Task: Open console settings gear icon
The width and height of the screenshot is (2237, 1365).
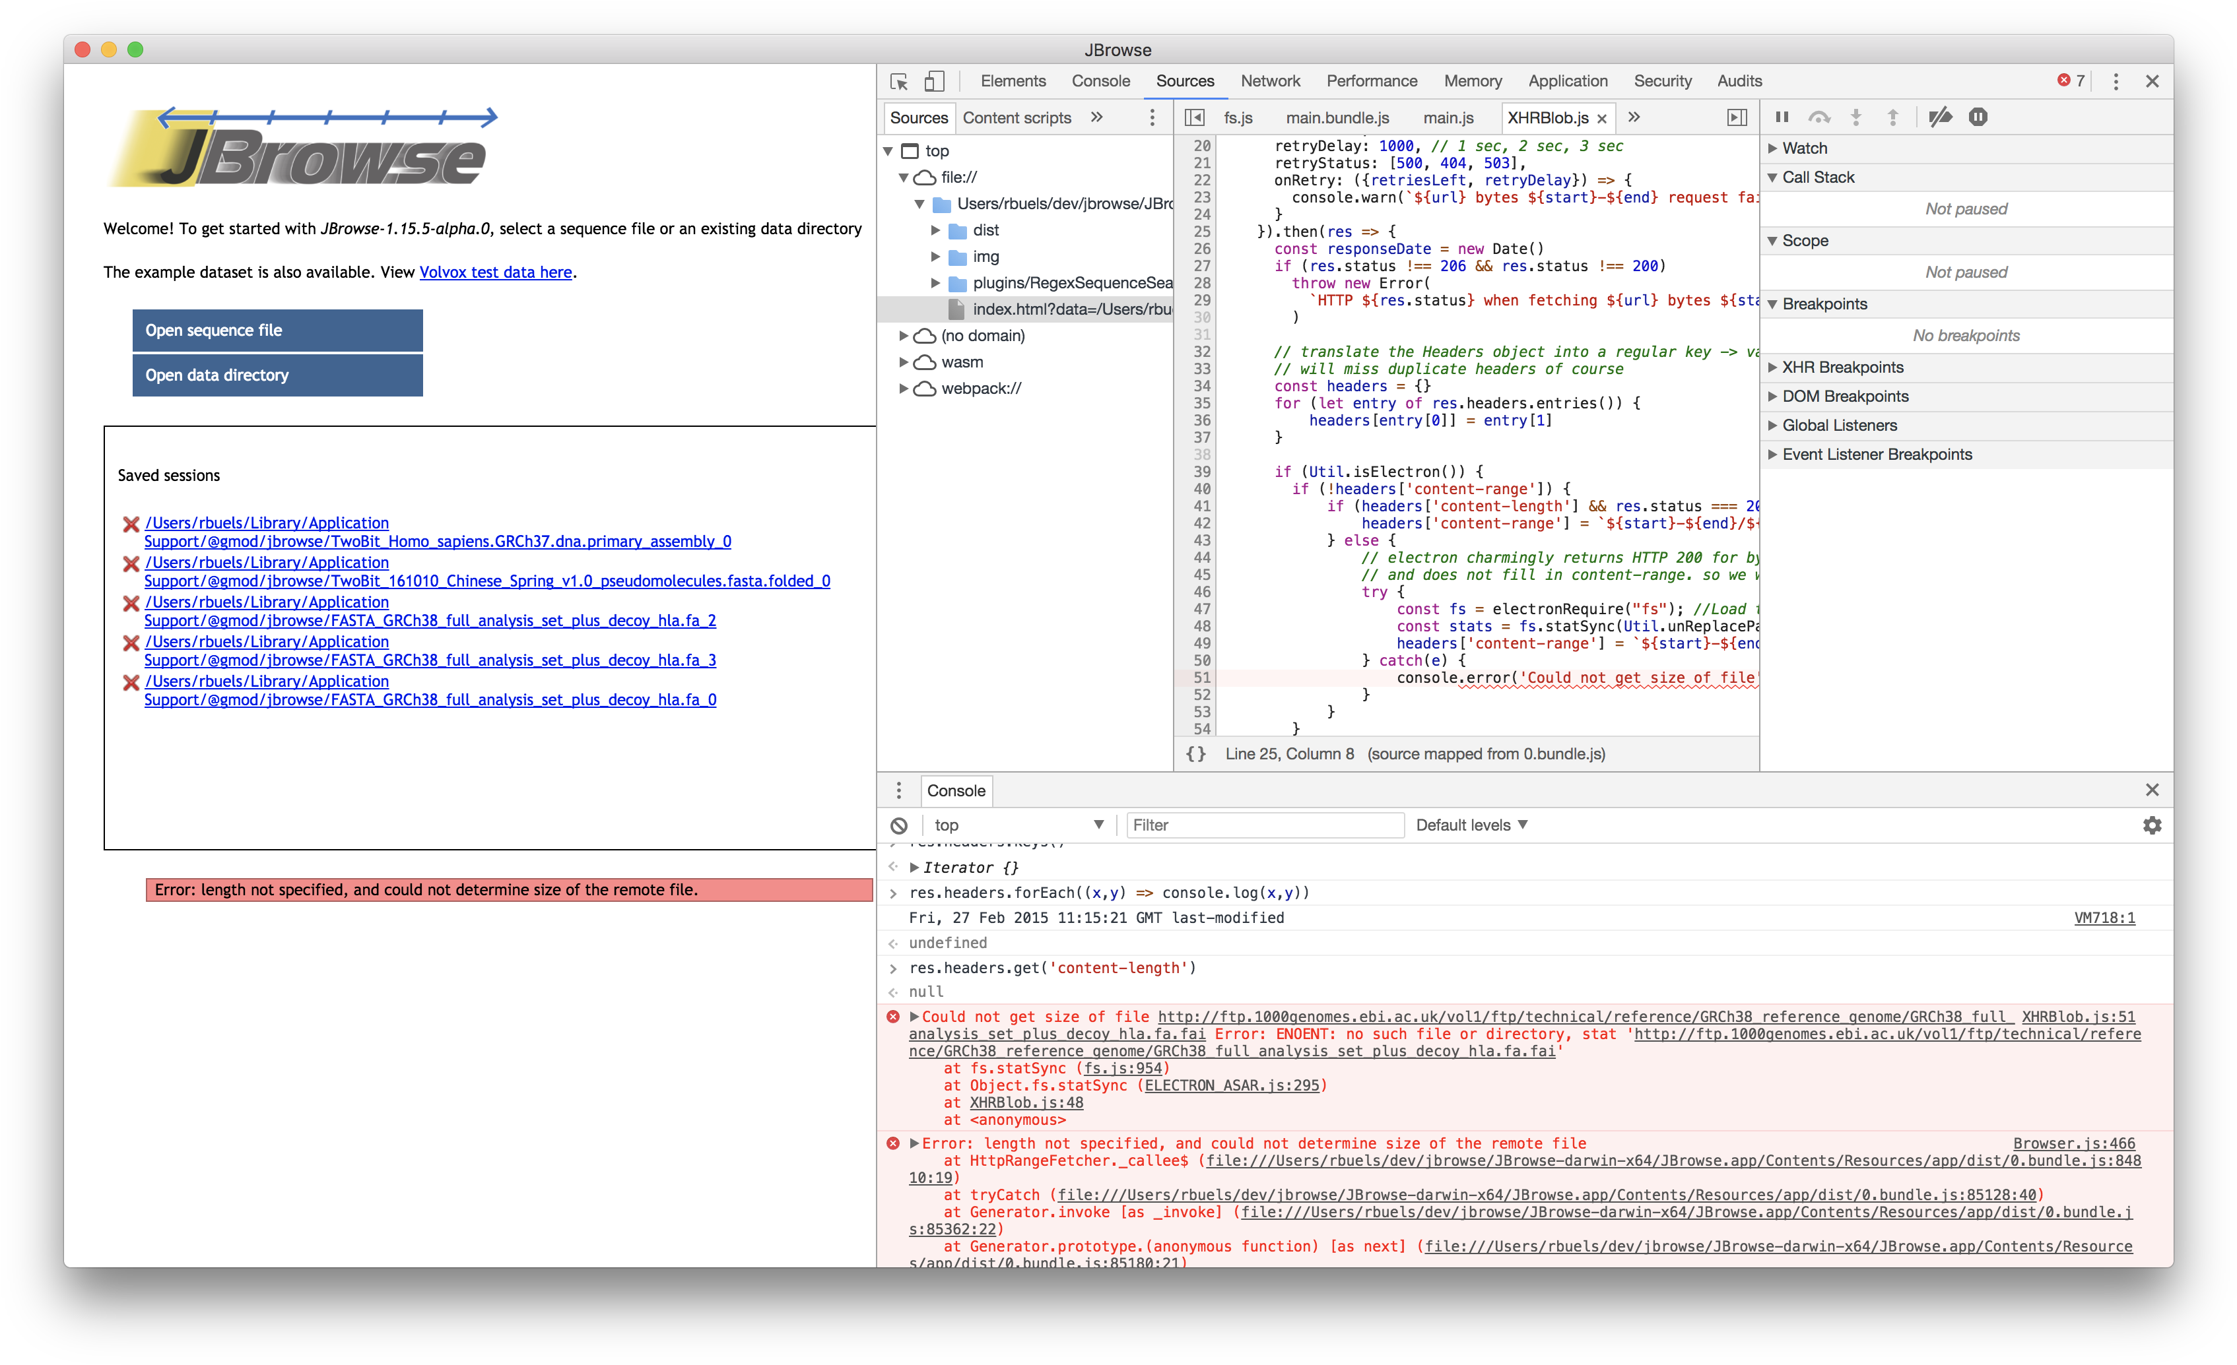Action: 2152,826
